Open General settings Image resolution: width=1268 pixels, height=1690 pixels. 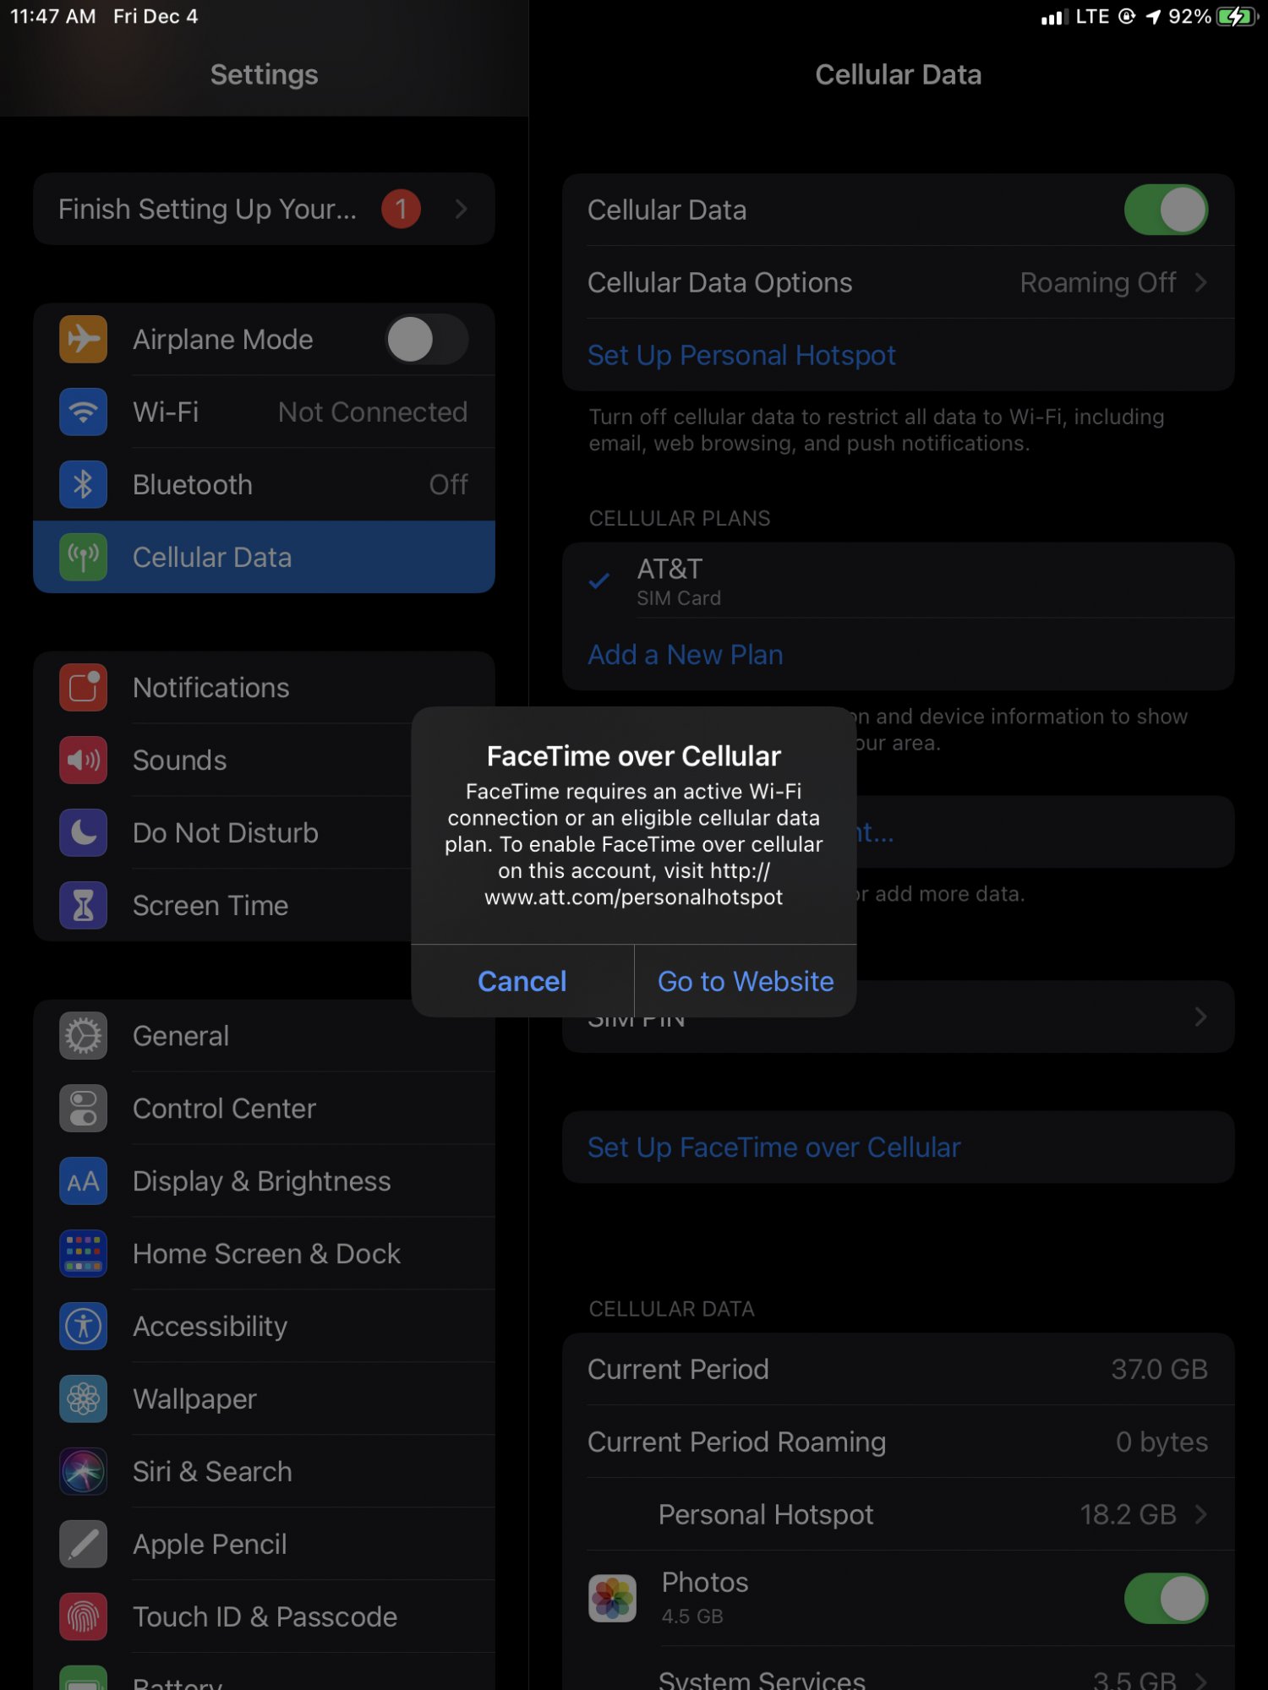(x=264, y=1035)
